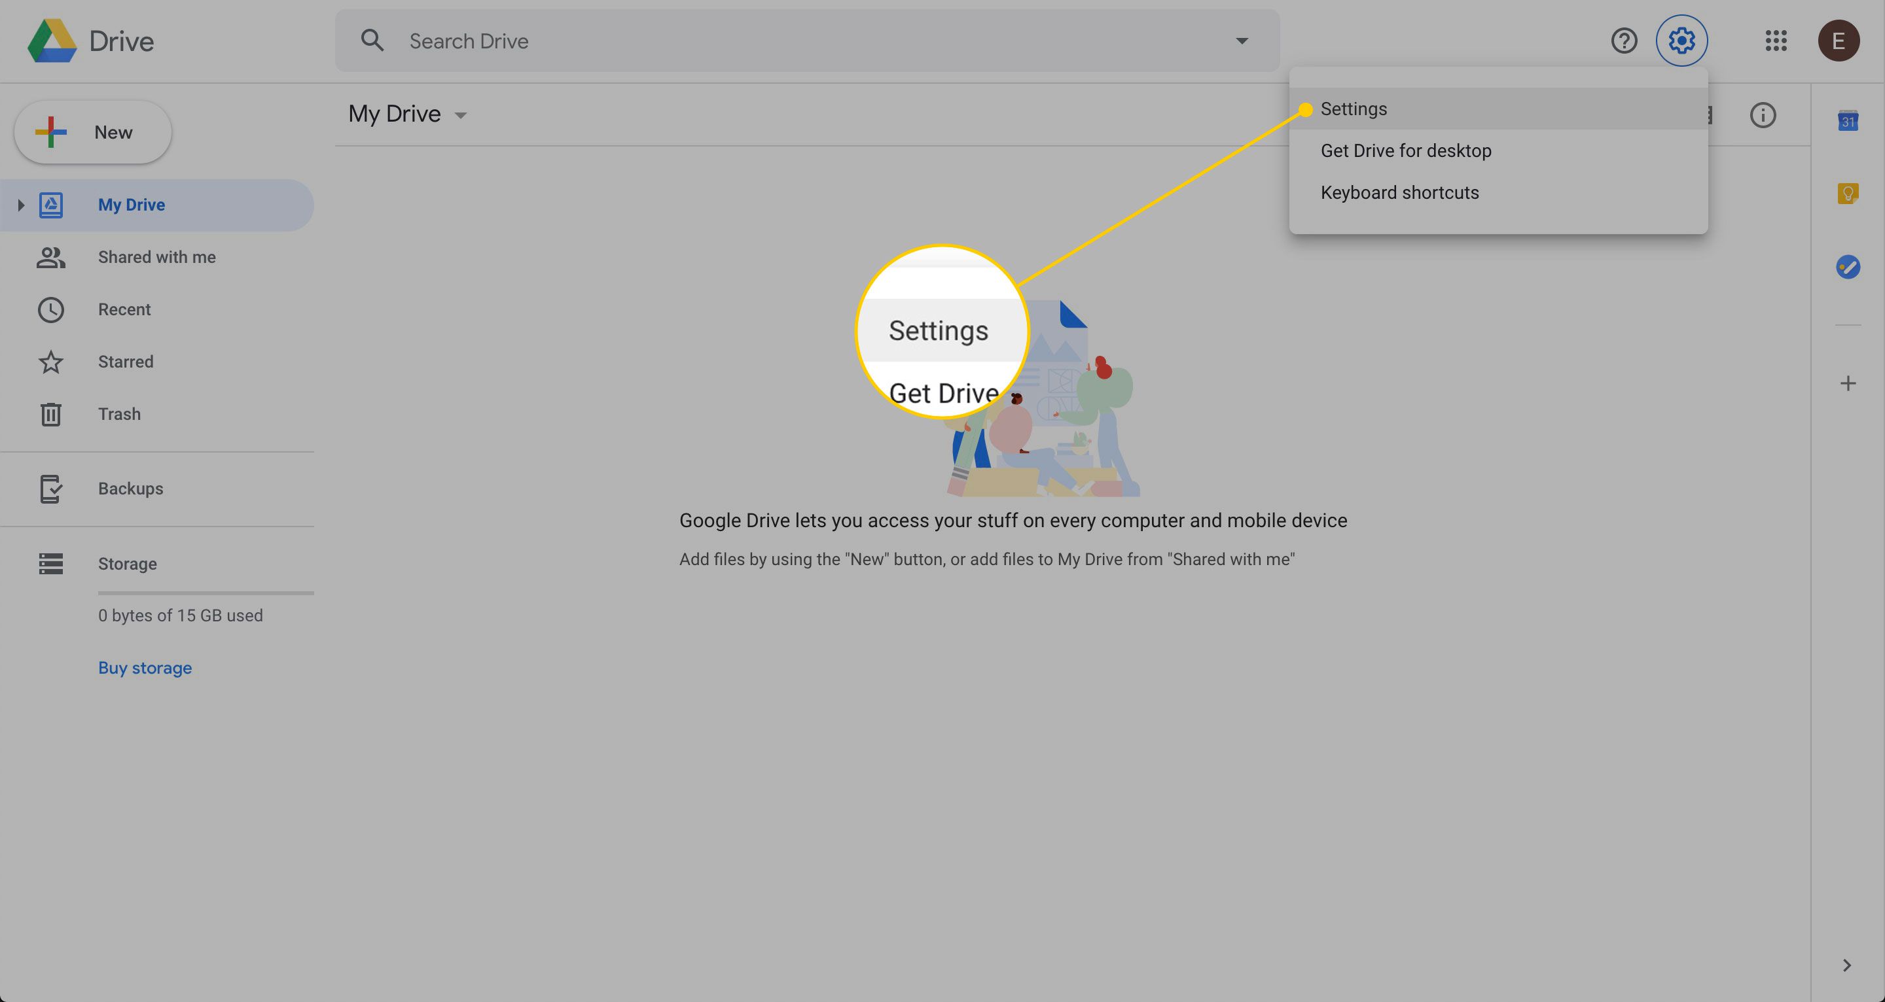
Task: Open the Starred section
Action: [x=156, y=362]
